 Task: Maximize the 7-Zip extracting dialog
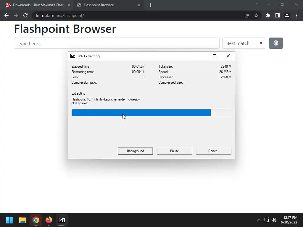(x=215, y=56)
